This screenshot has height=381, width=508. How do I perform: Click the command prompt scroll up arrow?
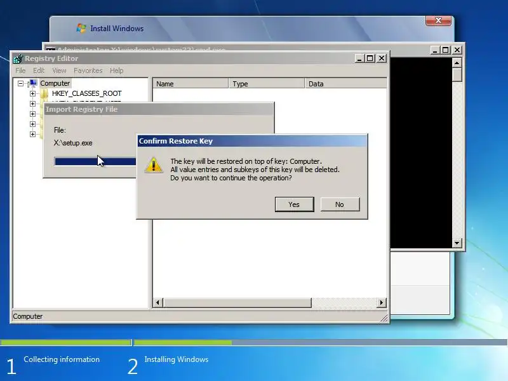tap(457, 63)
